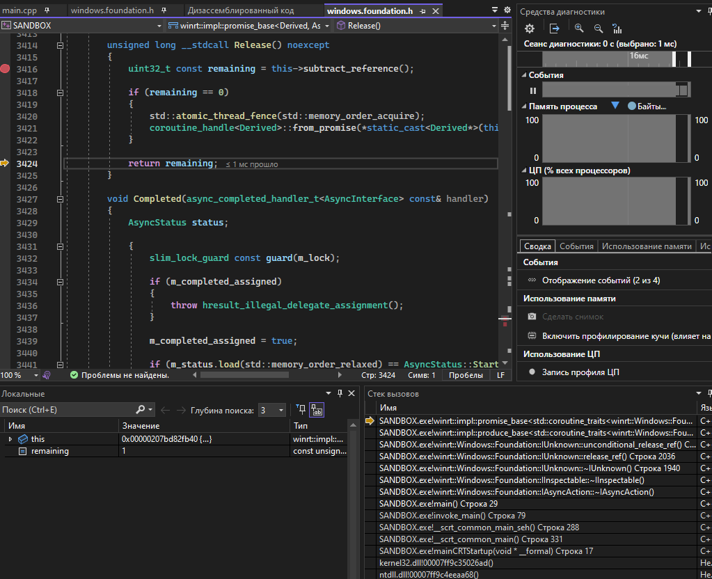Image resolution: width=712 pixels, height=579 pixels.
Task: Click the execution arrow at line 3424
Action: 5,163
